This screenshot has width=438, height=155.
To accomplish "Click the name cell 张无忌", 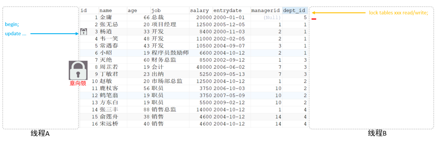I will pos(108,25).
